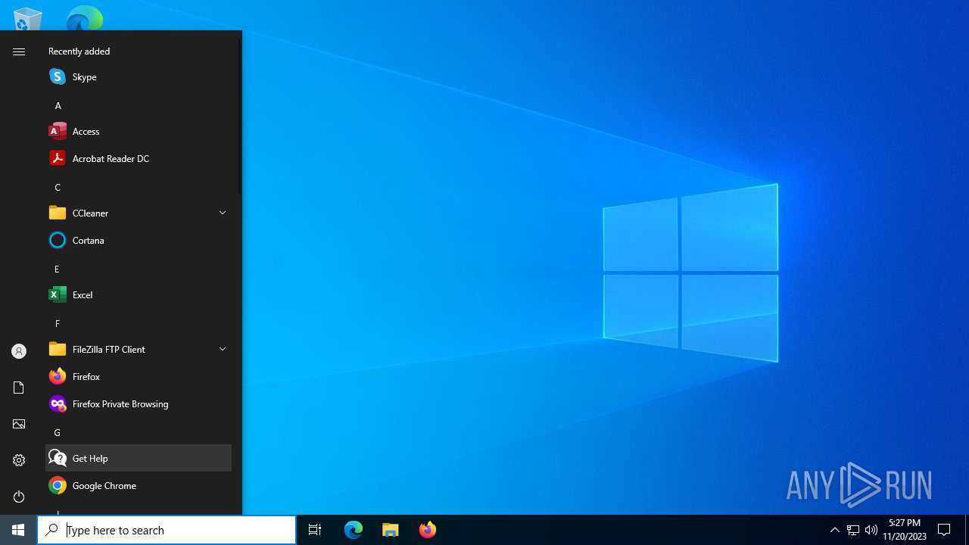Viewport: 969px width, 545px height.
Task: Launch Cortana from Start menu
Action: click(x=139, y=240)
